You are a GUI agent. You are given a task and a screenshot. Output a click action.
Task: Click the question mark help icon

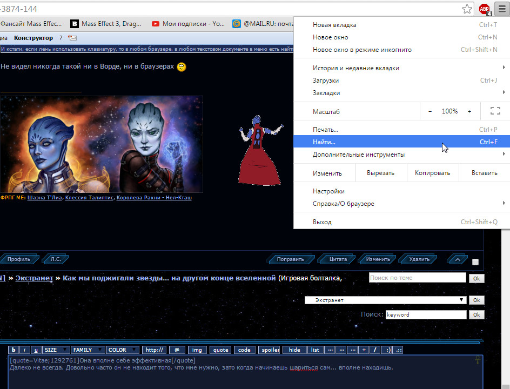[61, 38]
